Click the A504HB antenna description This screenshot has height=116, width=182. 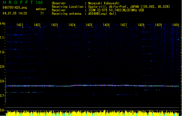pos(102,13)
